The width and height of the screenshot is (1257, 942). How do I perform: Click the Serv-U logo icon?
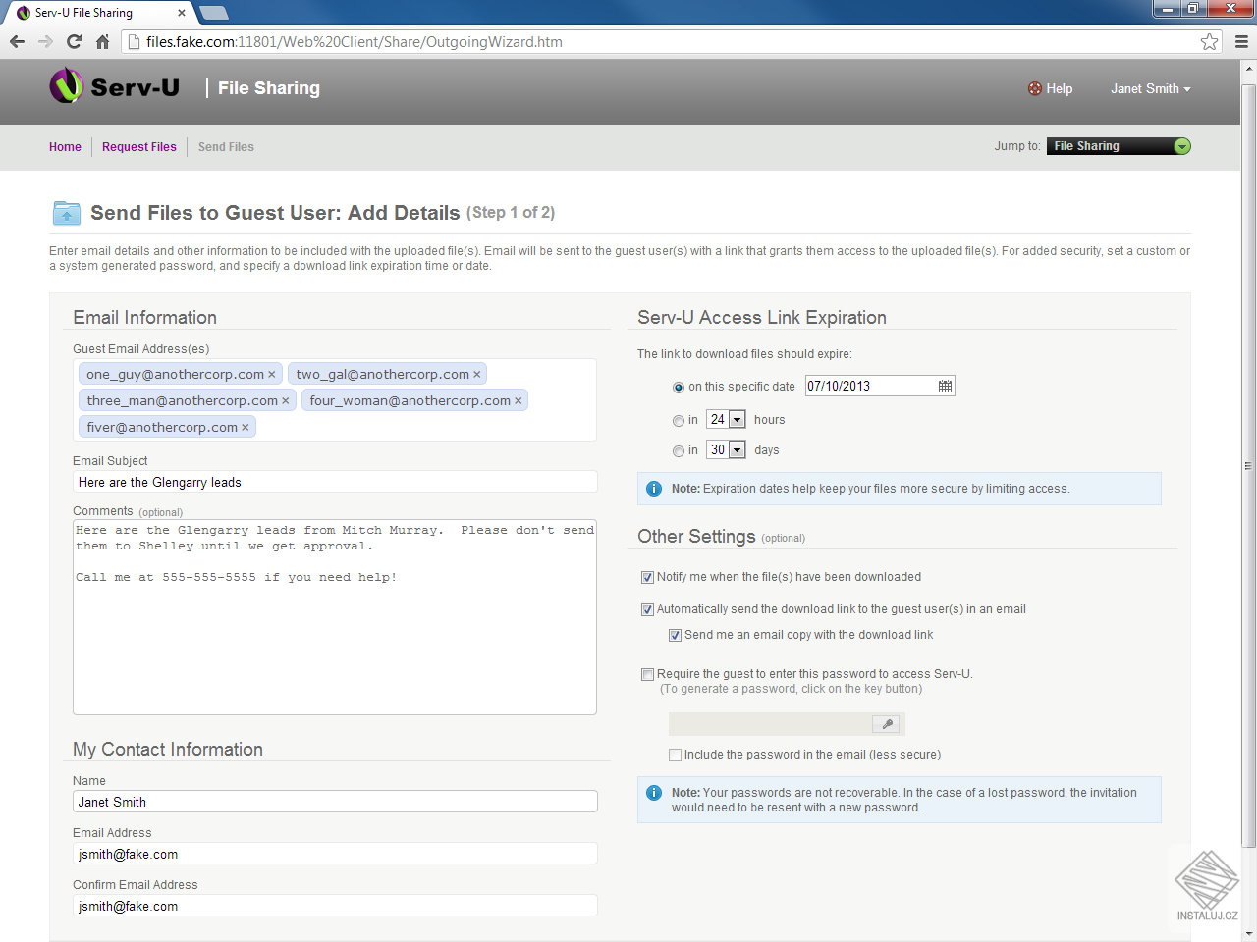pyautogui.click(x=67, y=86)
